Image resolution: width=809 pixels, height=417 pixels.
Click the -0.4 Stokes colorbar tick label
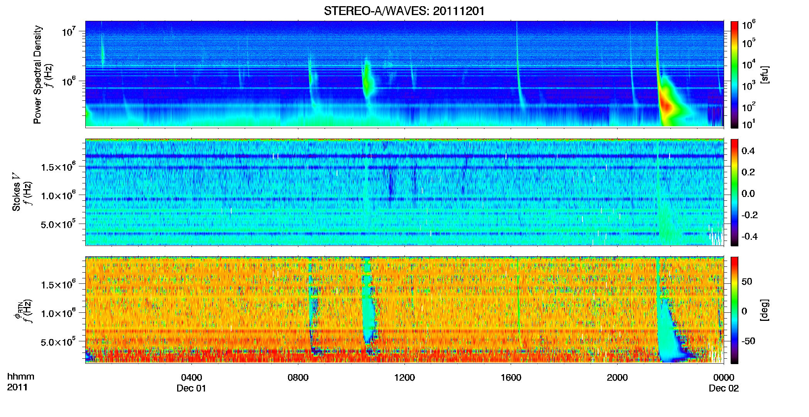750,236
